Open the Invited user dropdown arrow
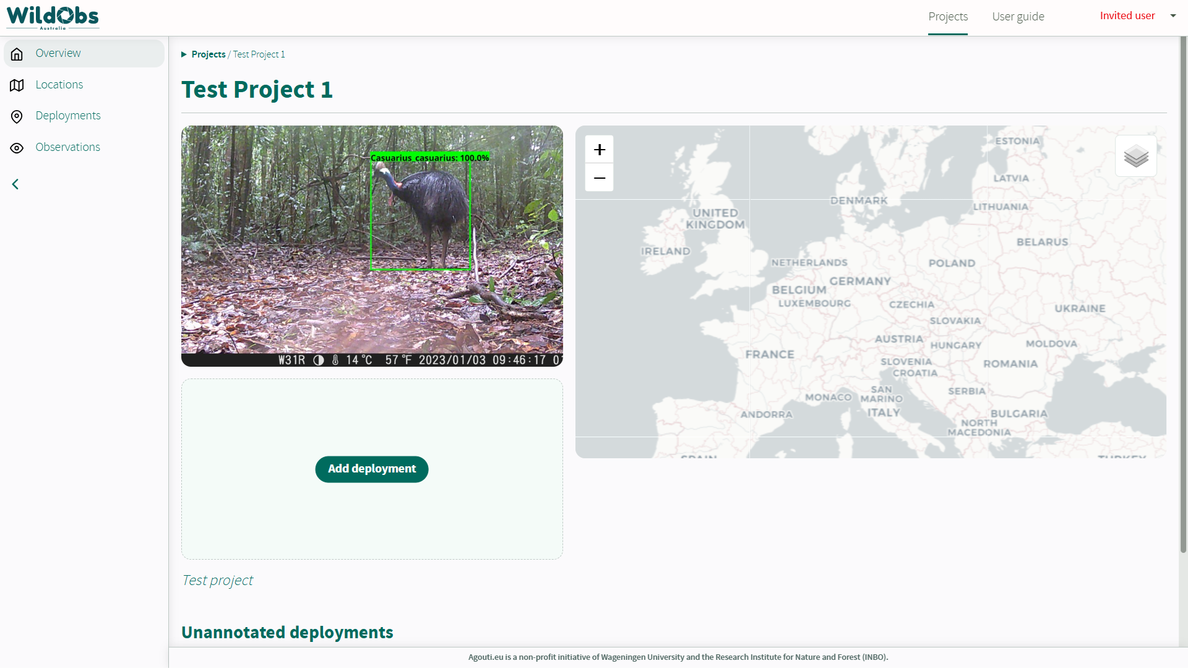The height and width of the screenshot is (671, 1188). pos(1173,16)
